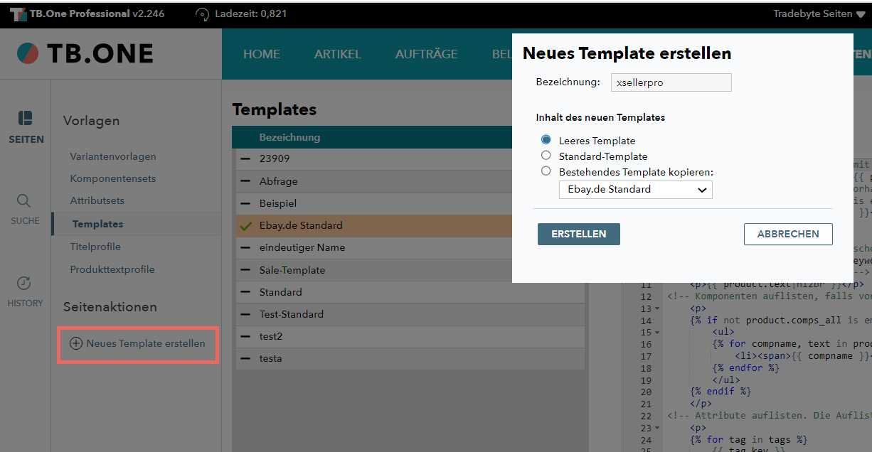Open the HISTORY clock icon
Viewport: 872px width, 452px height.
click(24, 283)
